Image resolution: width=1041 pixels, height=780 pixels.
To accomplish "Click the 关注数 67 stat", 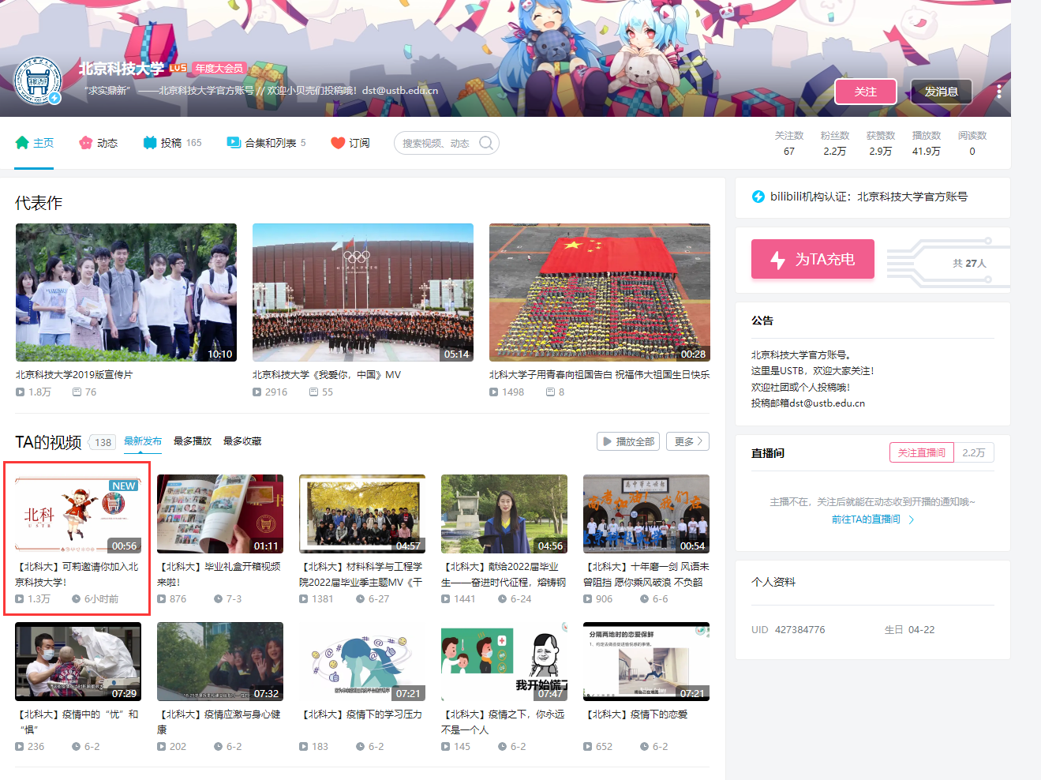I will [789, 143].
